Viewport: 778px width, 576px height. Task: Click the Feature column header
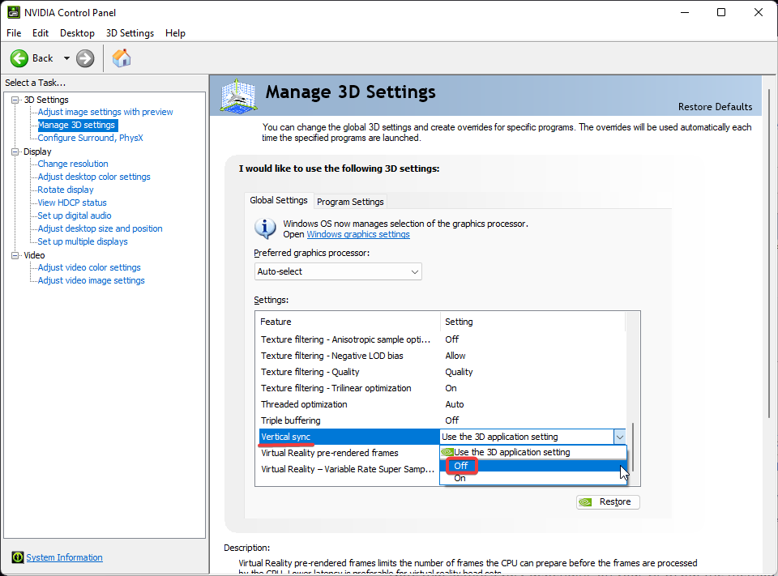(x=348, y=322)
